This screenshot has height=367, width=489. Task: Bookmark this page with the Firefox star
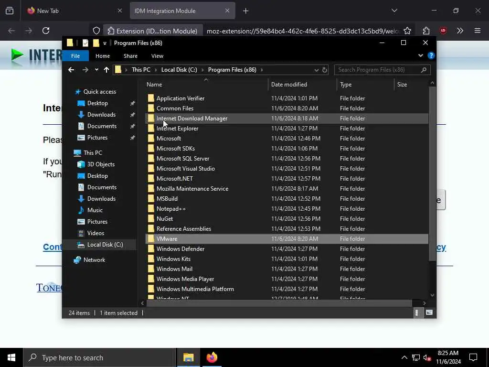click(x=407, y=31)
